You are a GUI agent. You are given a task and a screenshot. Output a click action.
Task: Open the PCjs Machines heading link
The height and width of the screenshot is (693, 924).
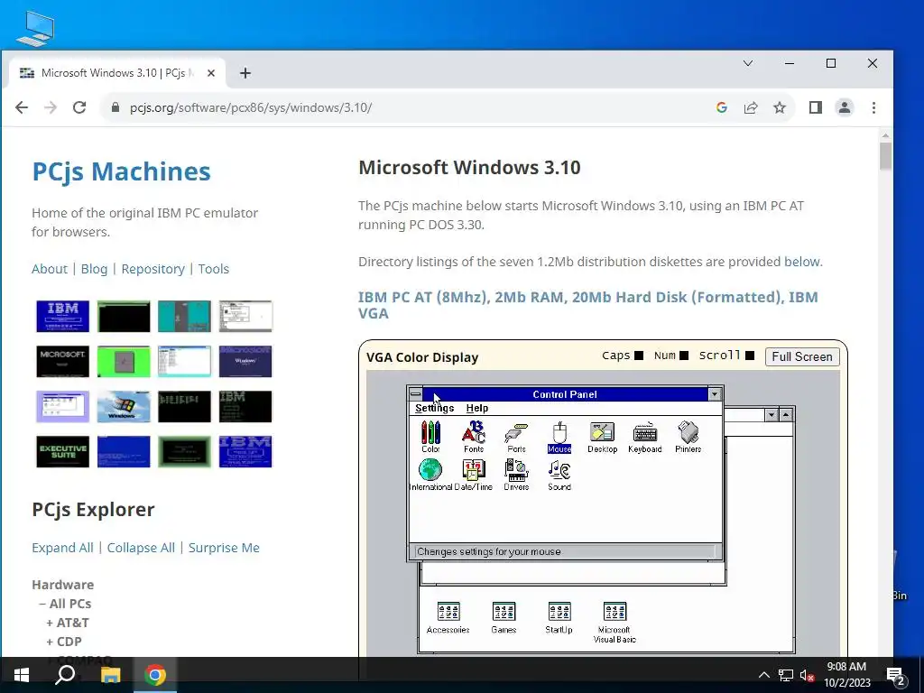(122, 171)
